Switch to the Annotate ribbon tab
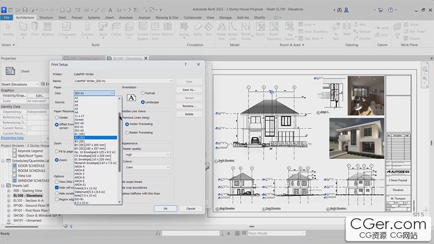Viewport: 434px width, 244px height. [126, 17]
